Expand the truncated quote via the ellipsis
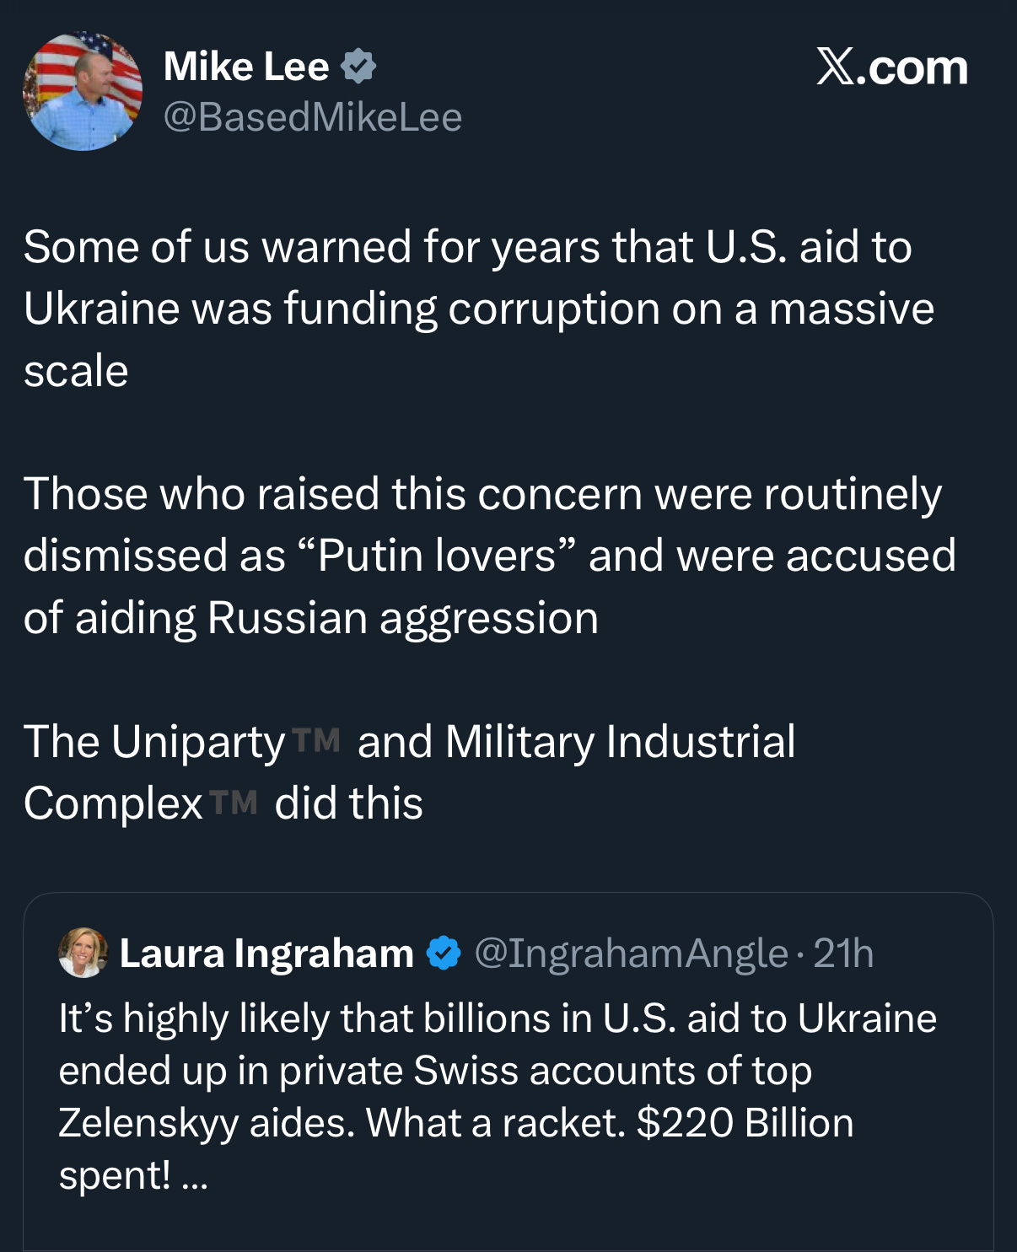 (194, 1177)
